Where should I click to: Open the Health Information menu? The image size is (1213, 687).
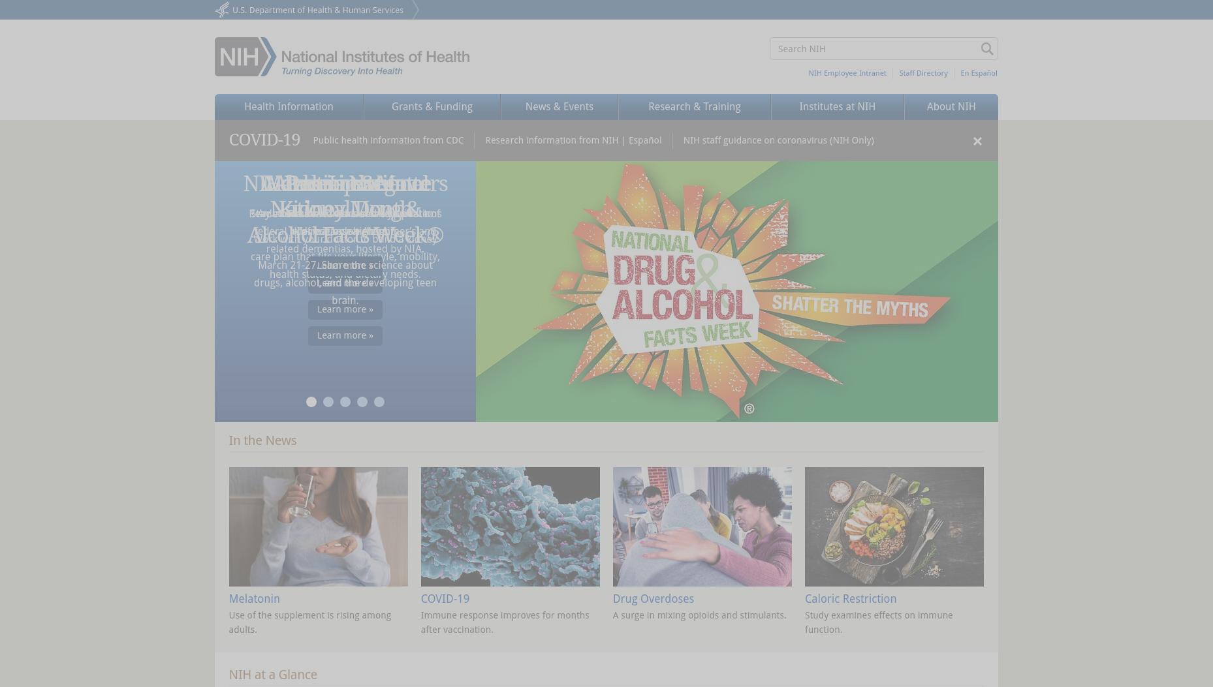click(x=289, y=107)
